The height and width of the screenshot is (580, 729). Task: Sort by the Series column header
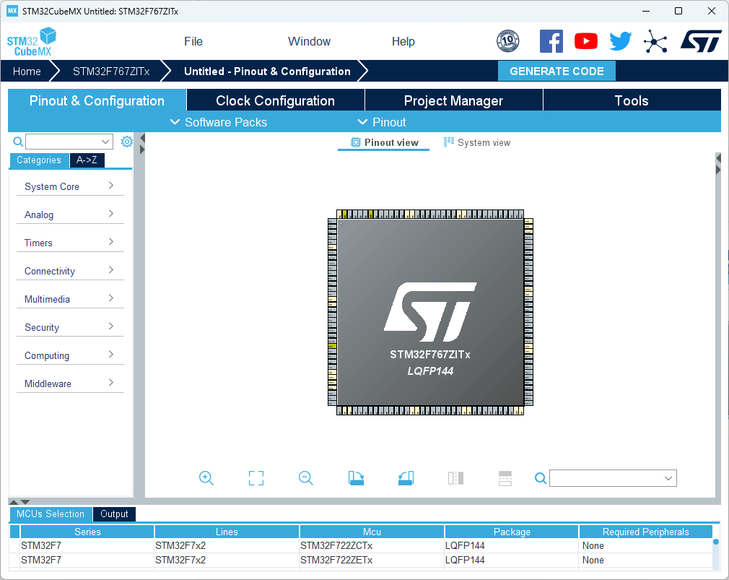(87, 532)
